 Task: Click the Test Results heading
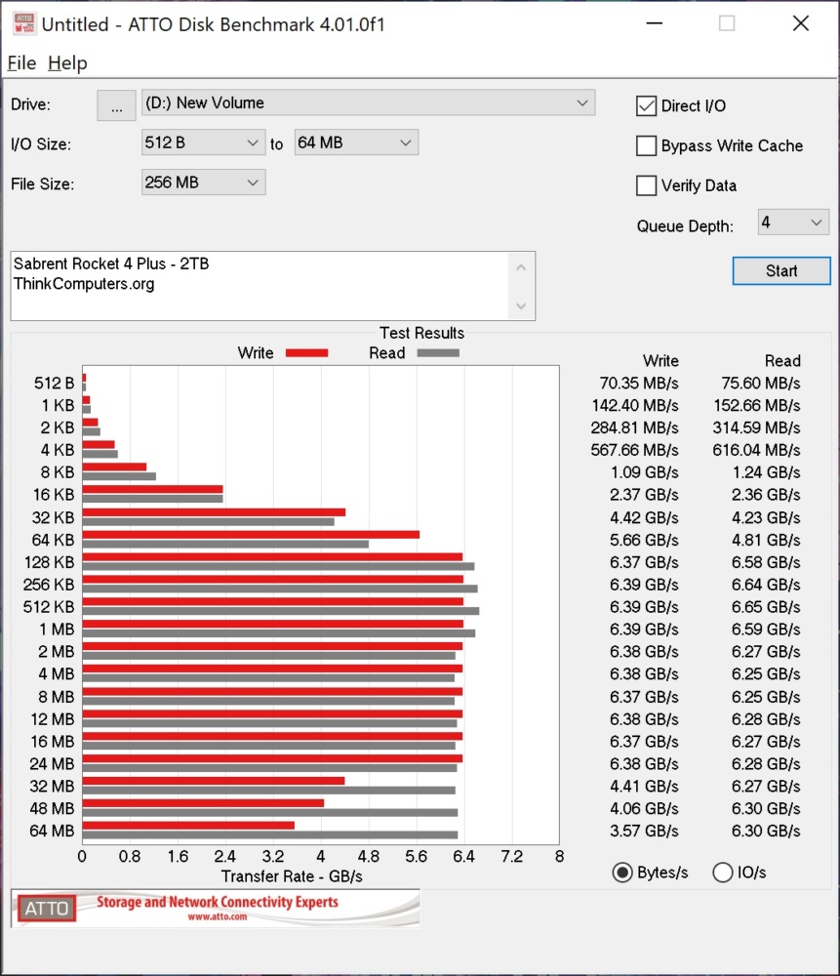(x=421, y=333)
